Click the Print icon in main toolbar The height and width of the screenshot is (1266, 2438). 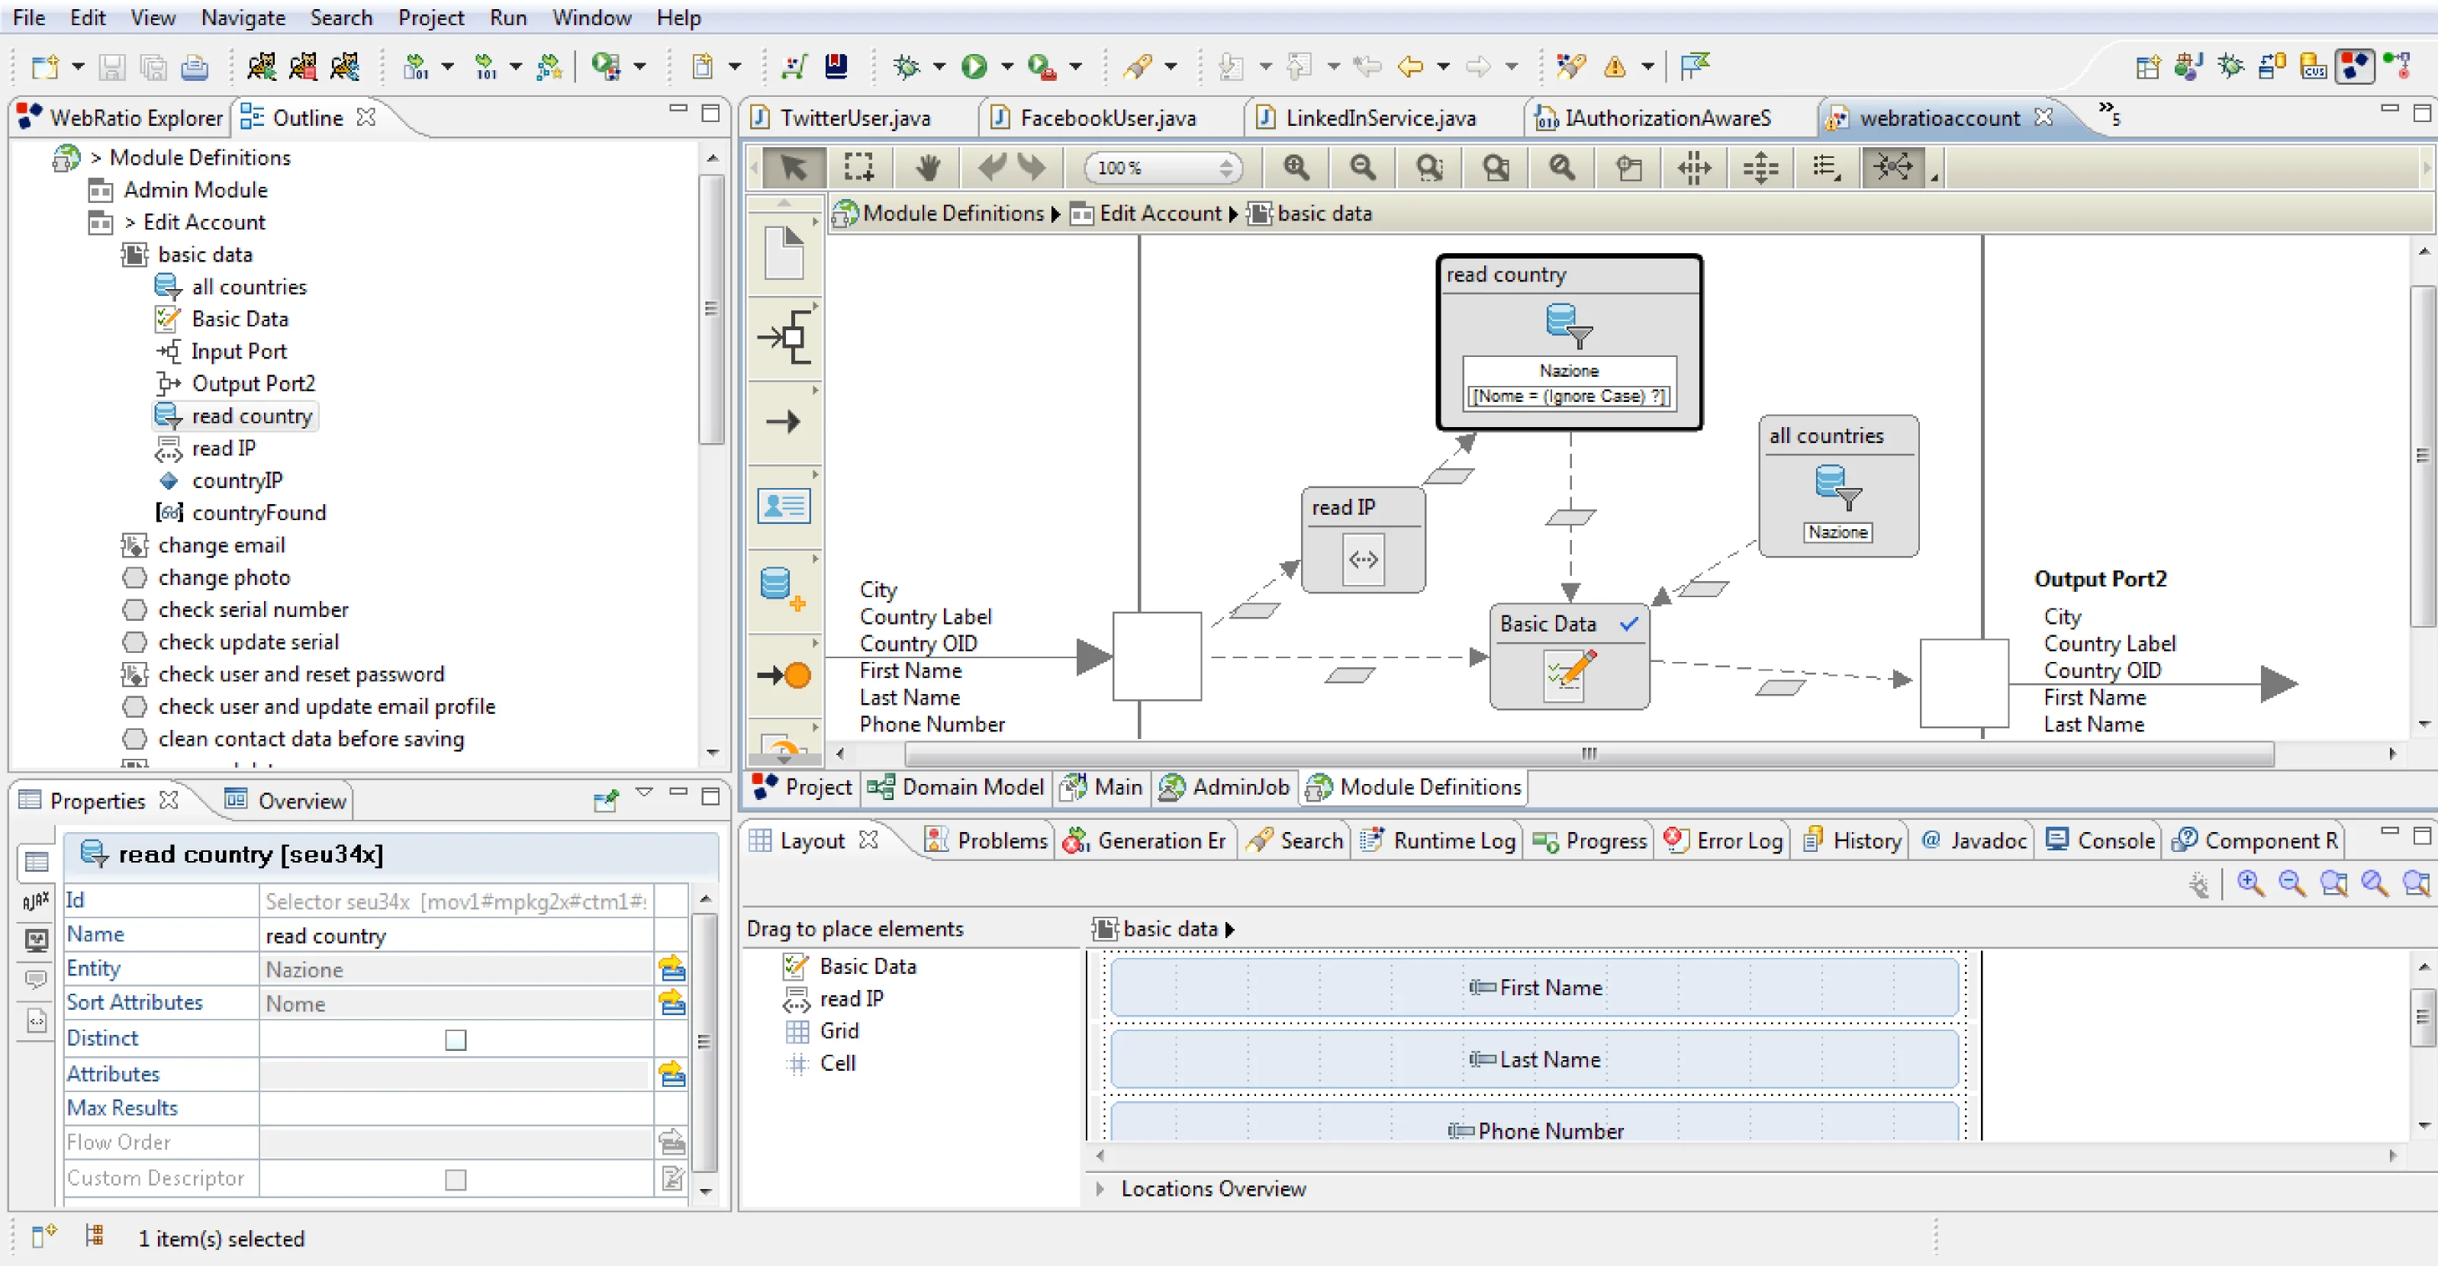click(194, 66)
